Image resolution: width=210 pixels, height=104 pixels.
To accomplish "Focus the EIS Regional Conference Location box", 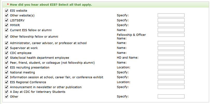I will 171,82.
